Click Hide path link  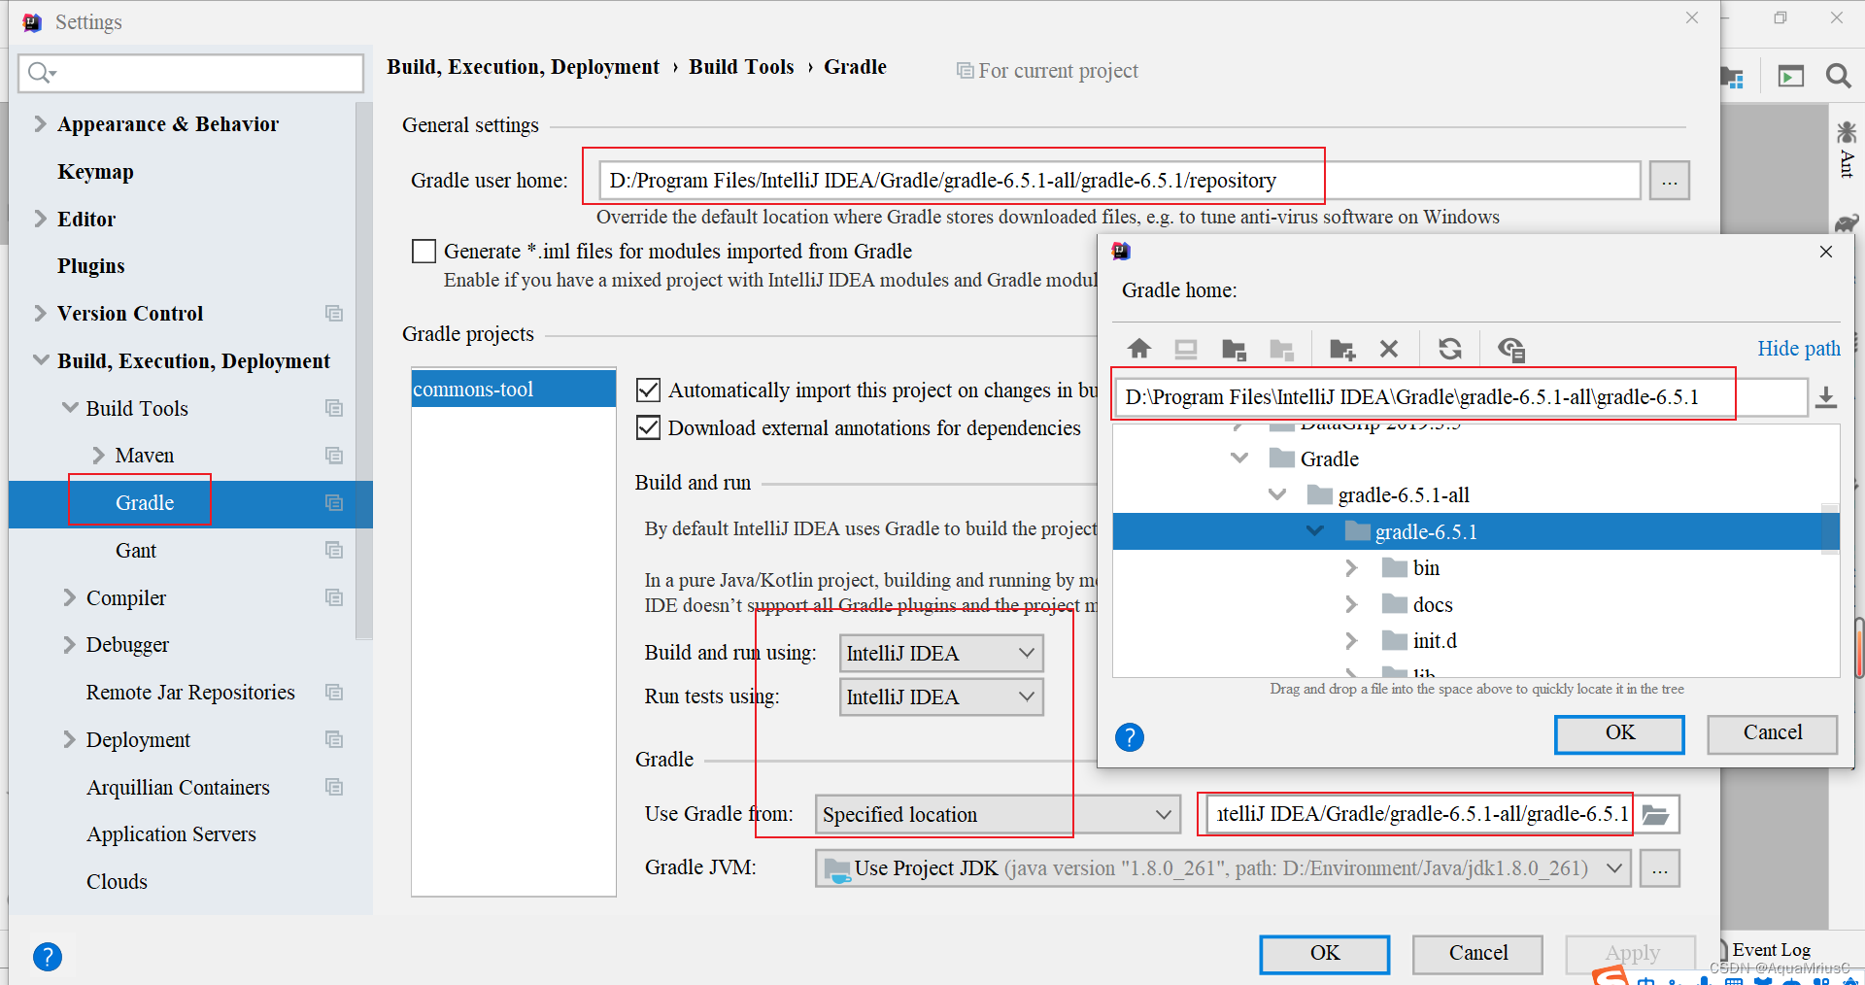click(x=1799, y=349)
